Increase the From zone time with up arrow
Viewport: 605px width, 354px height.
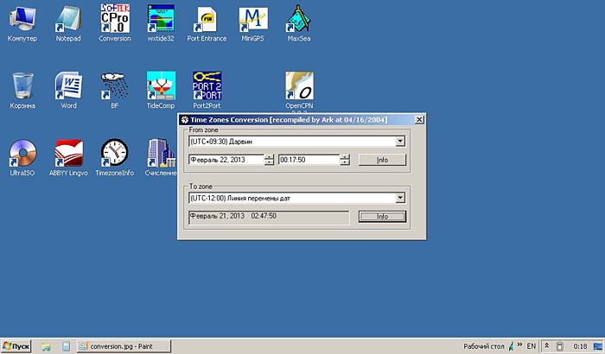pos(345,157)
